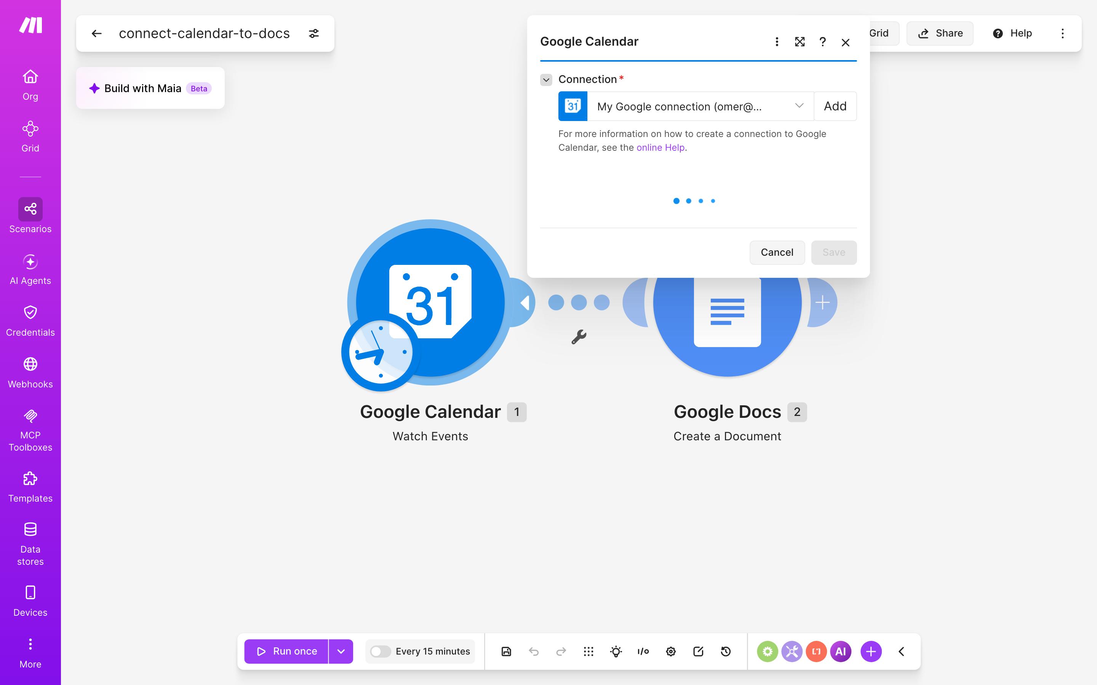
Task: Click the Build with Maia button
Action: click(150, 88)
